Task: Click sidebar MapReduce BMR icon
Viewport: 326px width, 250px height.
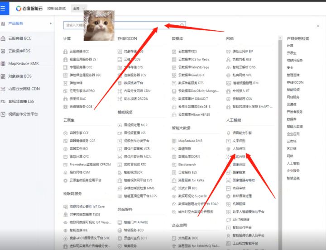Action: 3,64
